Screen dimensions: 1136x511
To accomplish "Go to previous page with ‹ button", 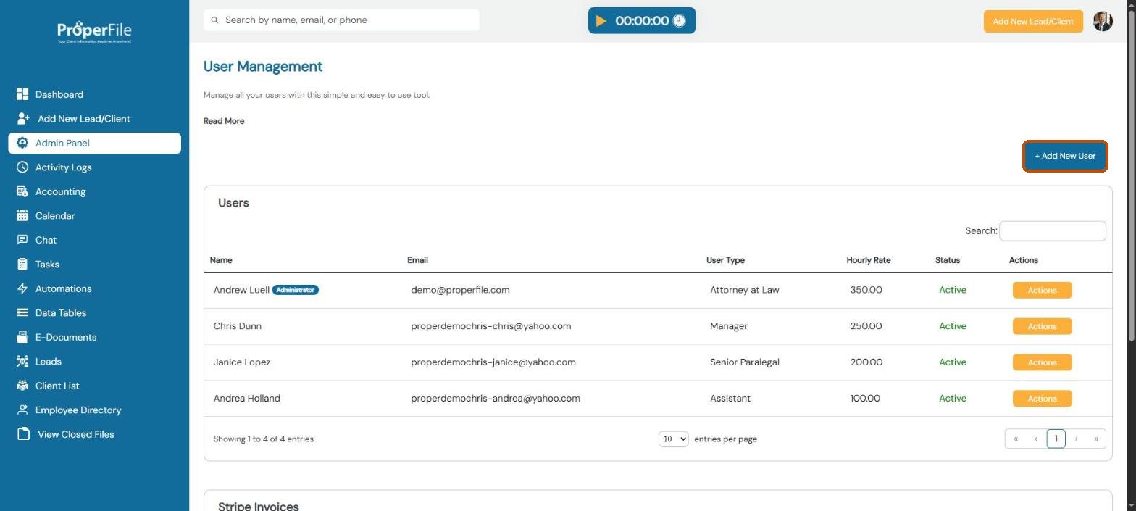I will pyautogui.click(x=1036, y=439).
